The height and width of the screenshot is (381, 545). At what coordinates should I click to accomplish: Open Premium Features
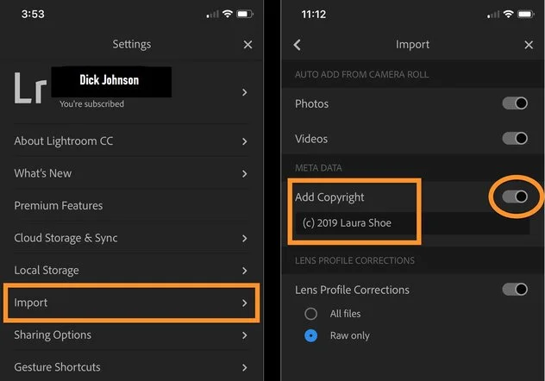pos(131,206)
